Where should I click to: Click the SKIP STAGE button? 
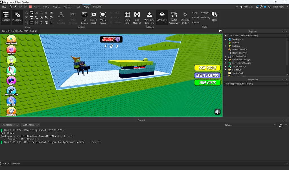pyautogui.click(x=207, y=68)
